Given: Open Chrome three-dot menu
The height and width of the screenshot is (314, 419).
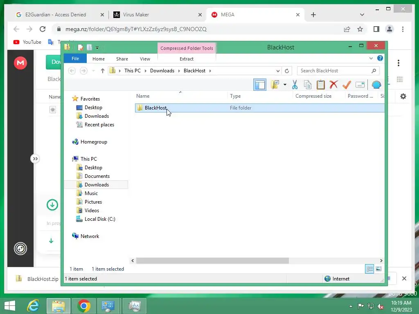Looking at the screenshot, I should click(x=403, y=29).
